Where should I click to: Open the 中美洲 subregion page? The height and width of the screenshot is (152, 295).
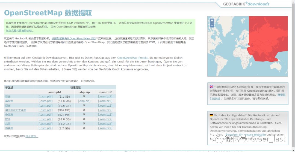(x=9, y=115)
